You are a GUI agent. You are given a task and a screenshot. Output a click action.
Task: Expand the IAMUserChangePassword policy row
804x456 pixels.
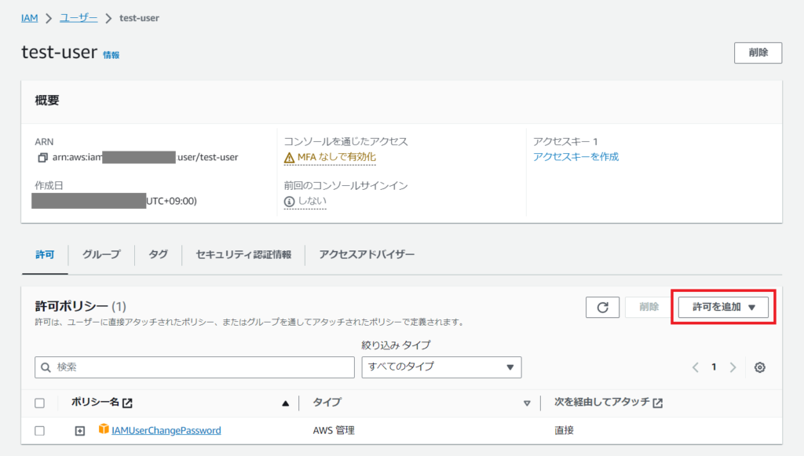(x=79, y=430)
